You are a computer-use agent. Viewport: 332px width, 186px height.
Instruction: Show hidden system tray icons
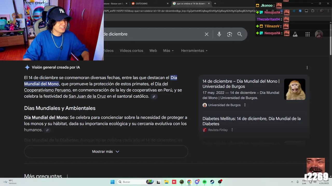pos(292,182)
